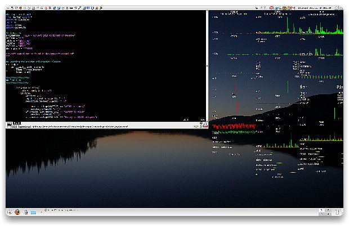Open the Gmail notifier icon in top panel
The image size is (349, 226).
click(x=293, y=8)
